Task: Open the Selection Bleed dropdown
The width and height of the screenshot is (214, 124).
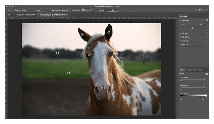Action: pyautogui.click(x=30, y=10)
